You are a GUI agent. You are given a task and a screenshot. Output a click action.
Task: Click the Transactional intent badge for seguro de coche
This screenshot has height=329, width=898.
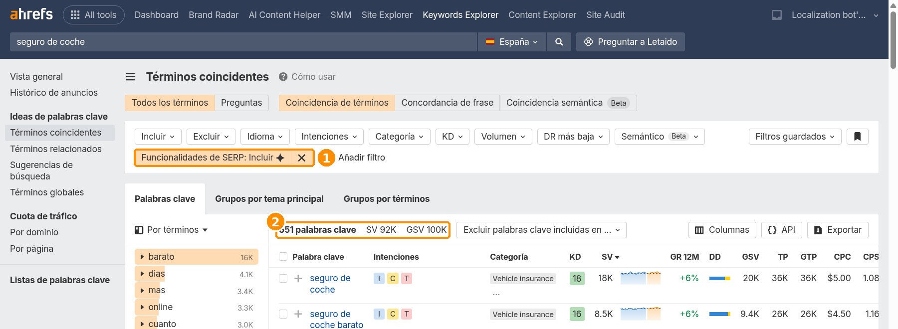[x=407, y=278]
